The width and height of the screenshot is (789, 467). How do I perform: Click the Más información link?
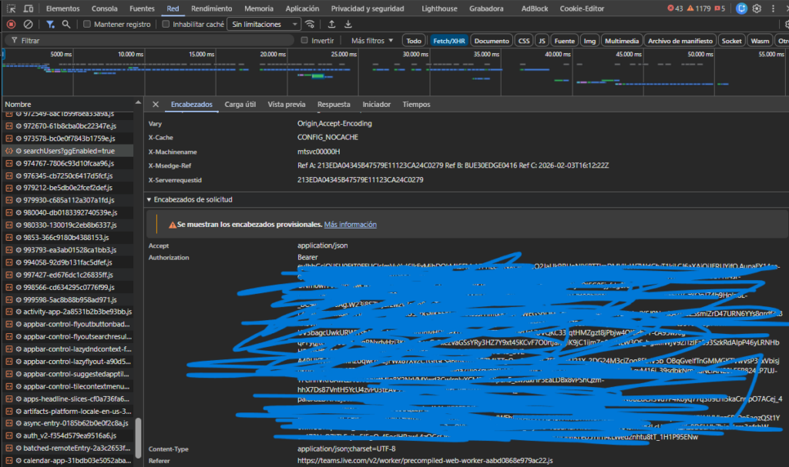(351, 225)
